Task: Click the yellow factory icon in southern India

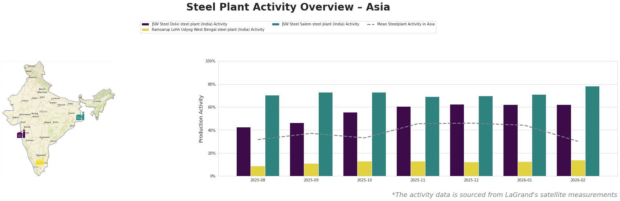Action: [x=40, y=161]
